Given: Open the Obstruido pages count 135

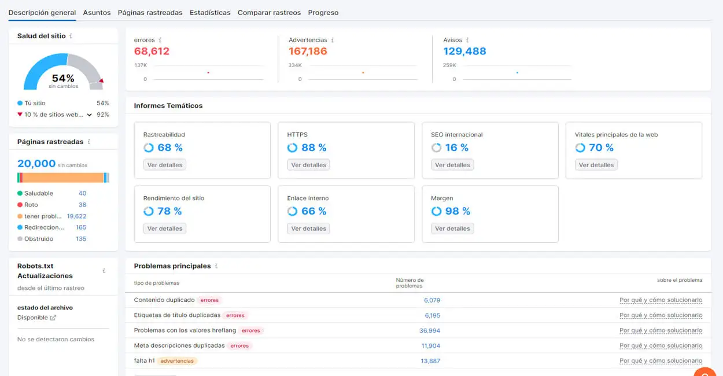Looking at the screenshot, I should [x=81, y=239].
